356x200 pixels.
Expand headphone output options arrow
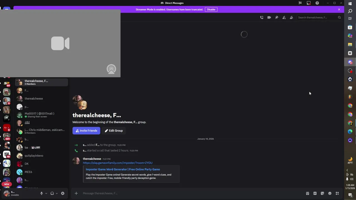(x=56, y=193)
